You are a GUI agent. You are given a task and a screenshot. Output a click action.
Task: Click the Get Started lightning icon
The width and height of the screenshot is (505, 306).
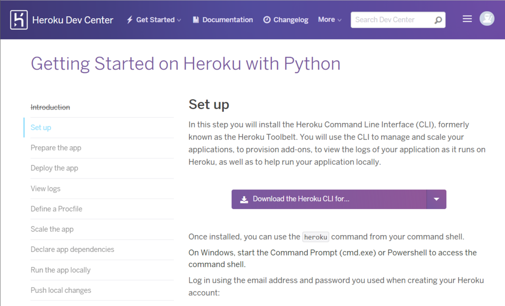coord(130,20)
